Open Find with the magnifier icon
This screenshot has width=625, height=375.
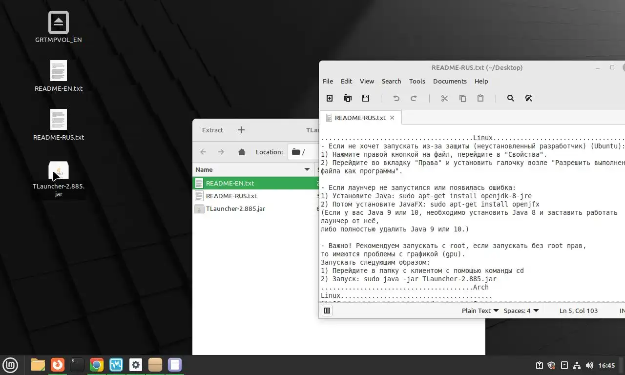(x=511, y=98)
